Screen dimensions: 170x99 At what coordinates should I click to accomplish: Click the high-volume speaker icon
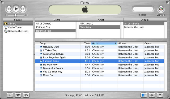[26, 15]
